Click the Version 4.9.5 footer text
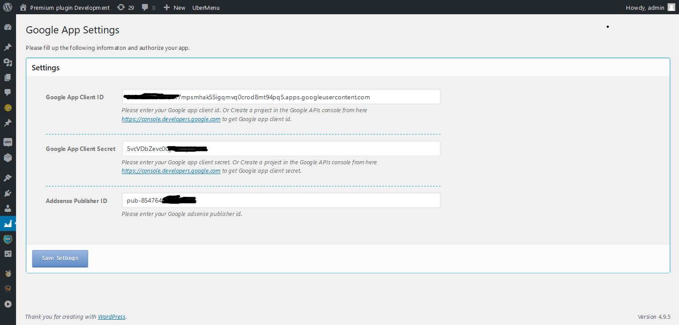Image resolution: width=679 pixels, height=325 pixels. click(x=654, y=317)
